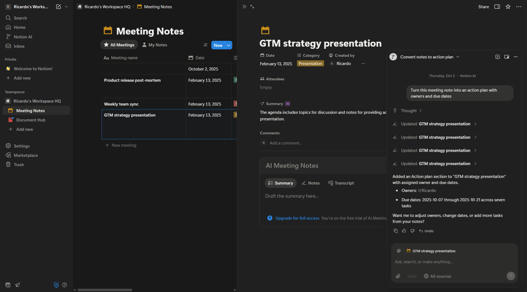Click the invite paper-plane icon
Viewport: 527px width, 292px height.
[x=17, y=285]
